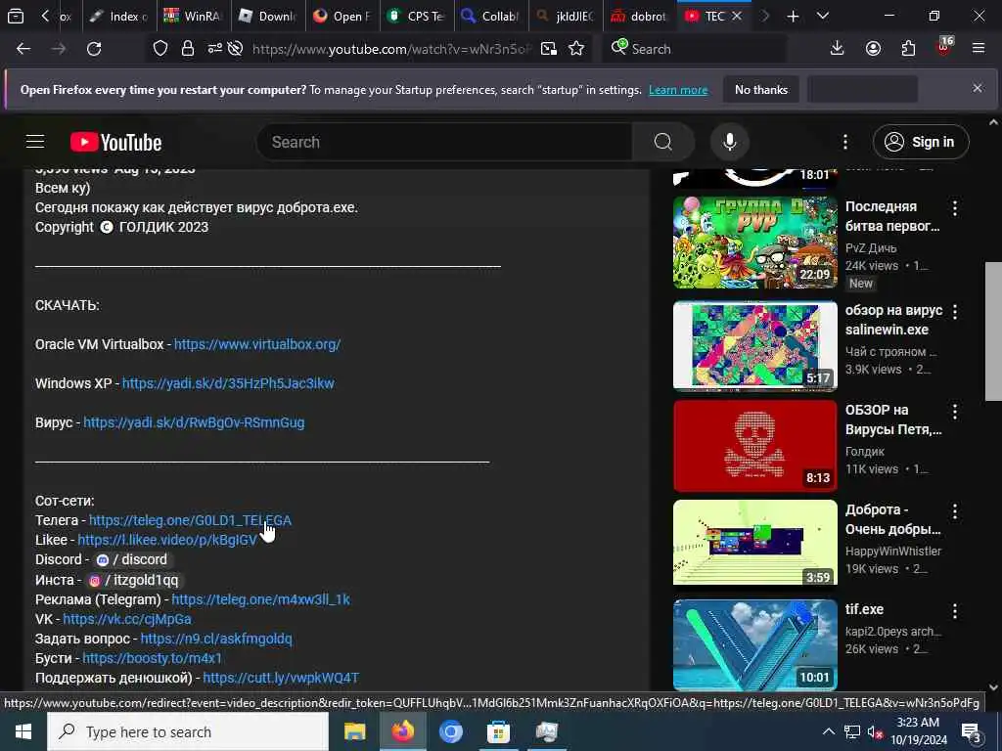Reload the page with the refresh icon
Screen dimensions: 1002x751
pos(94,49)
